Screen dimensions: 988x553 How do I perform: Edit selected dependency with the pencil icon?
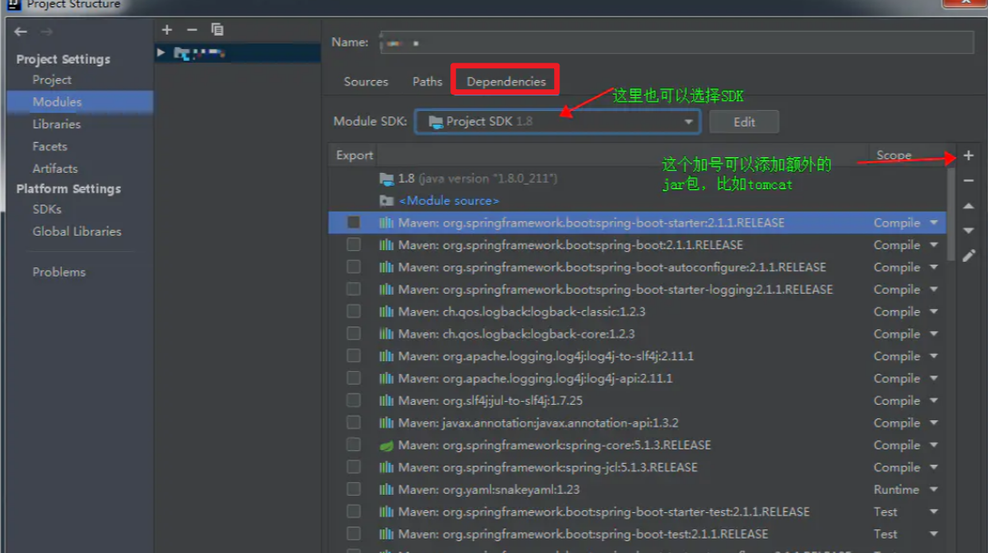pyautogui.click(x=968, y=256)
